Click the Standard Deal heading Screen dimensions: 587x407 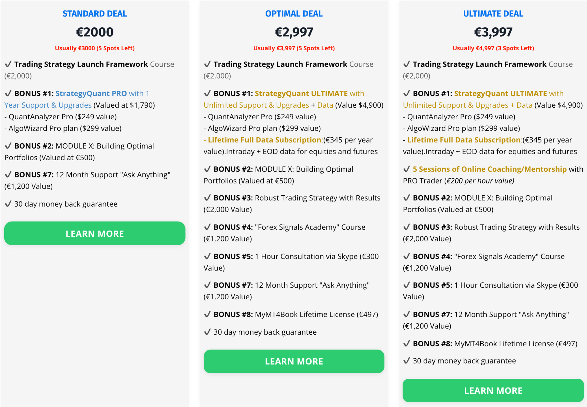pyautogui.click(x=94, y=14)
